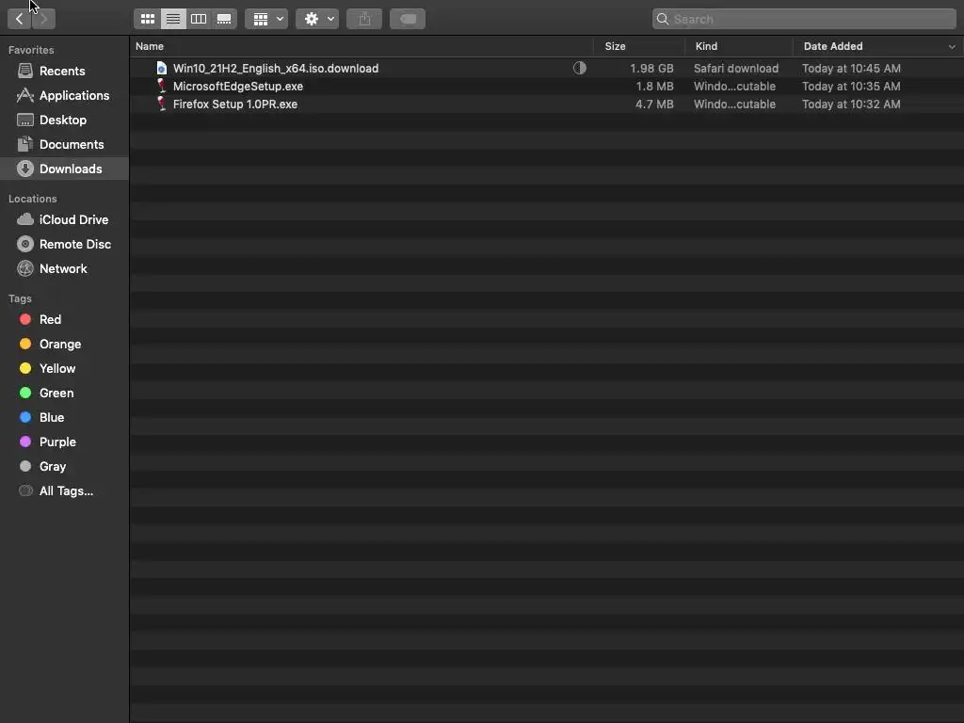The image size is (964, 723).
Task: Click the Favorites section heading
Action: pyautogui.click(x=31, y=50)
